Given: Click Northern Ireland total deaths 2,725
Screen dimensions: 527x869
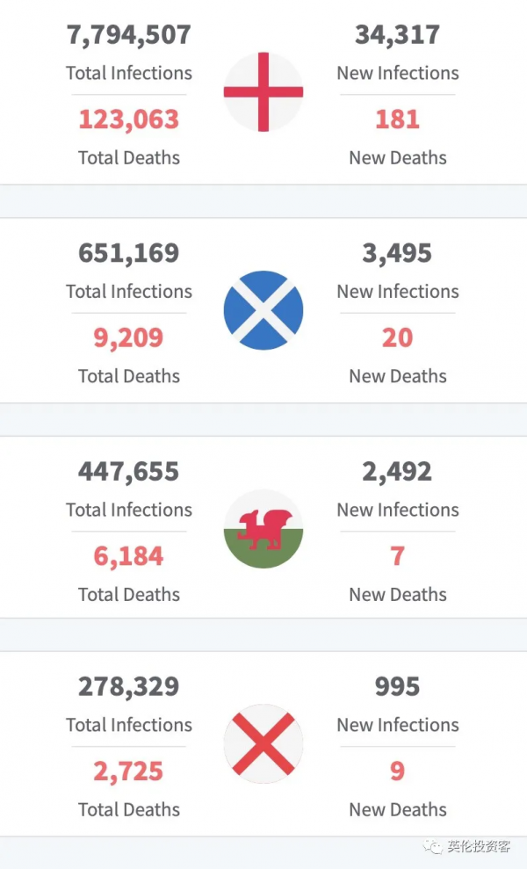Looking at the screenshot, I should tap(129, 771).
